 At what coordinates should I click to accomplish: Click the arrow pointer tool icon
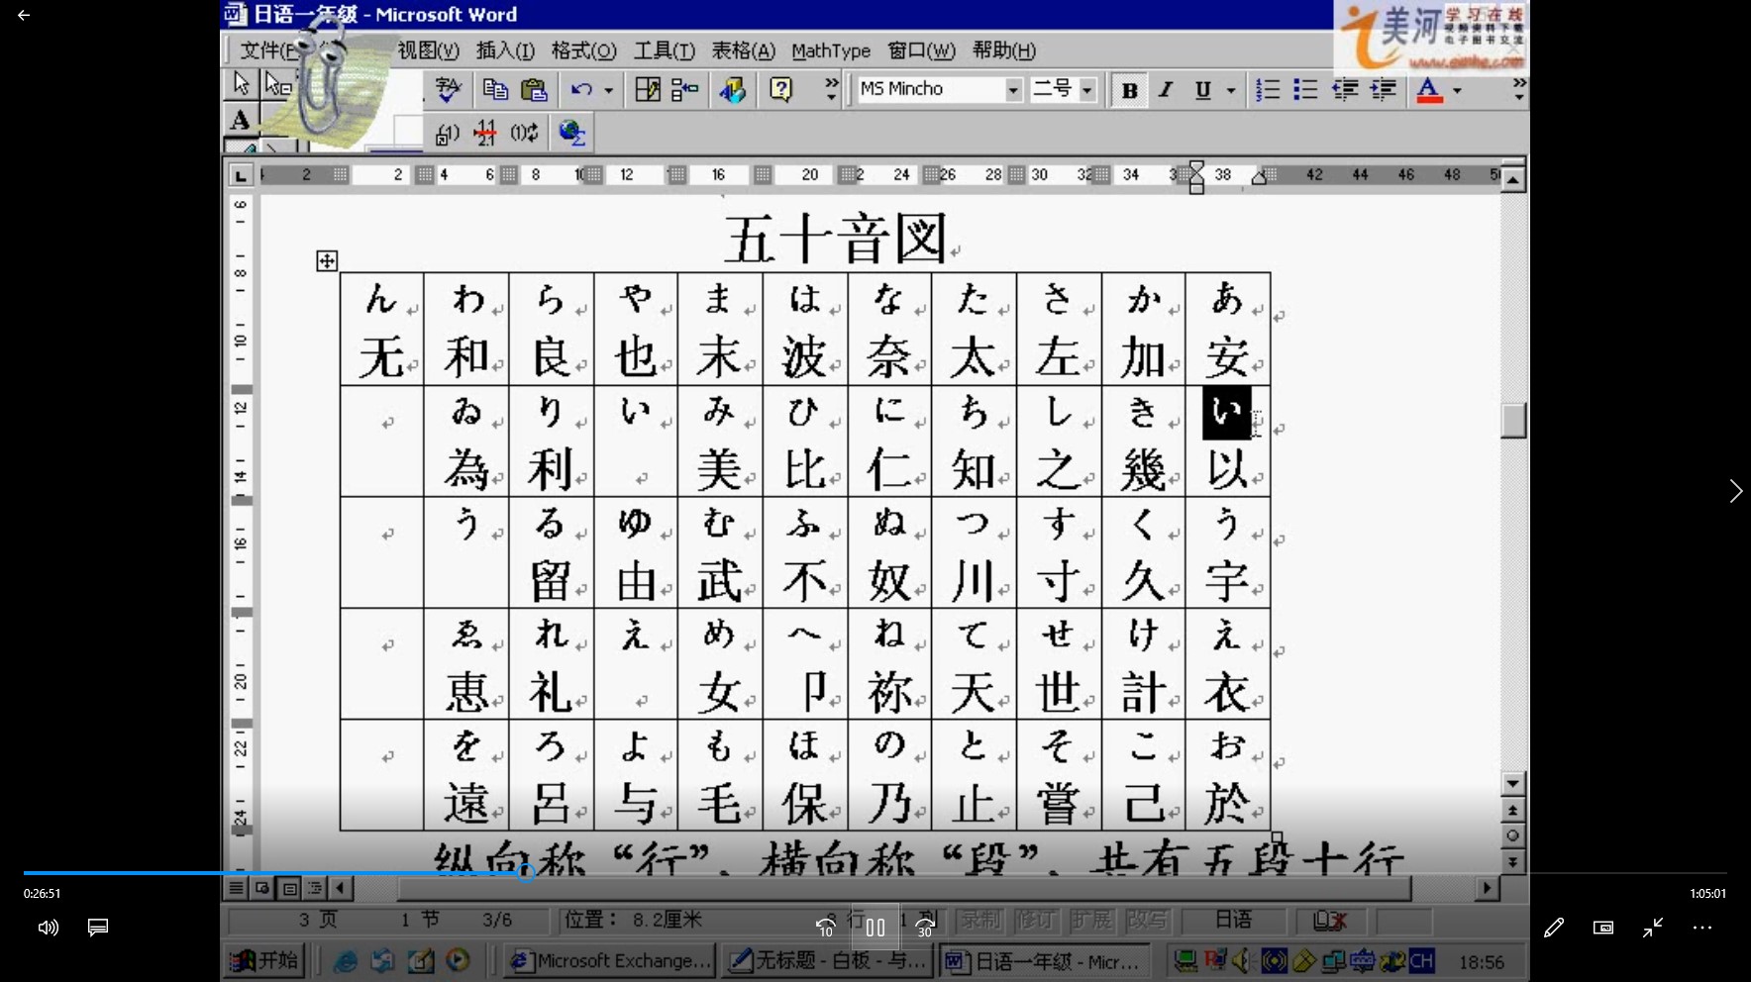point(241,84)
